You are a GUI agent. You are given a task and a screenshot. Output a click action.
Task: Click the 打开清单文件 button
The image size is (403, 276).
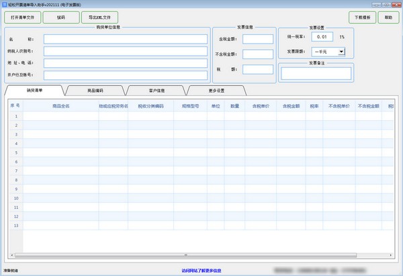point(21,17)
